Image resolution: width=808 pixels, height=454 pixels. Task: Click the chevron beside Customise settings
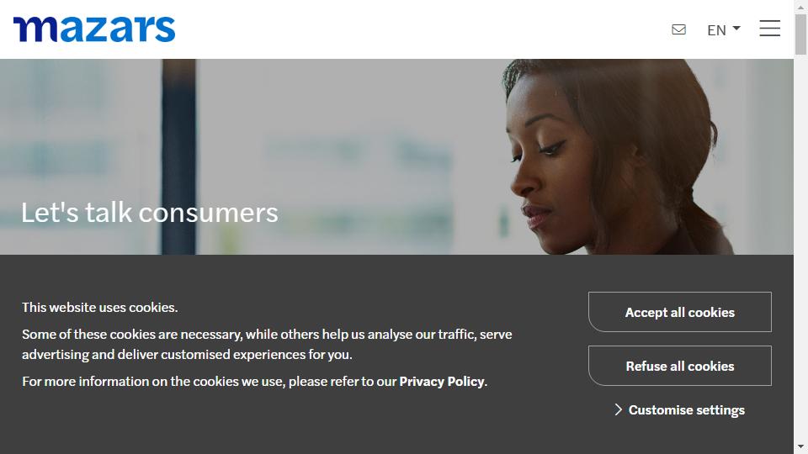click(x=619, y=409)
